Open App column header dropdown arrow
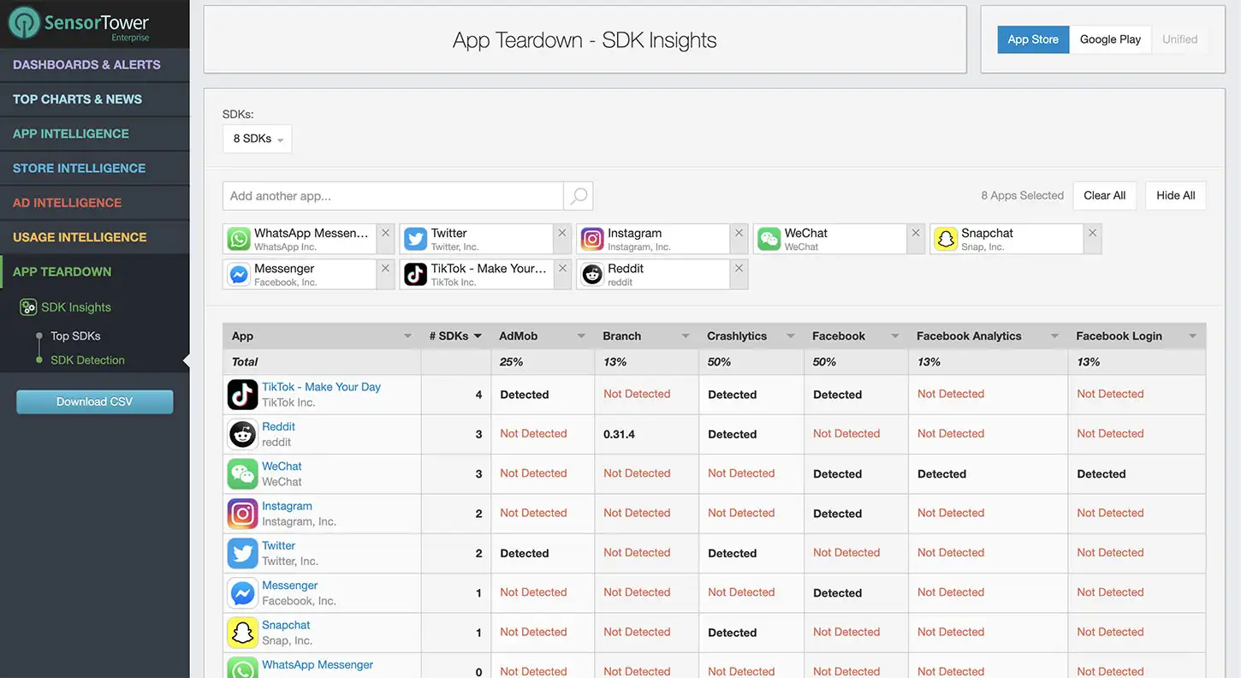This screenshot has width=1241, height=678. tap(407, 336)
